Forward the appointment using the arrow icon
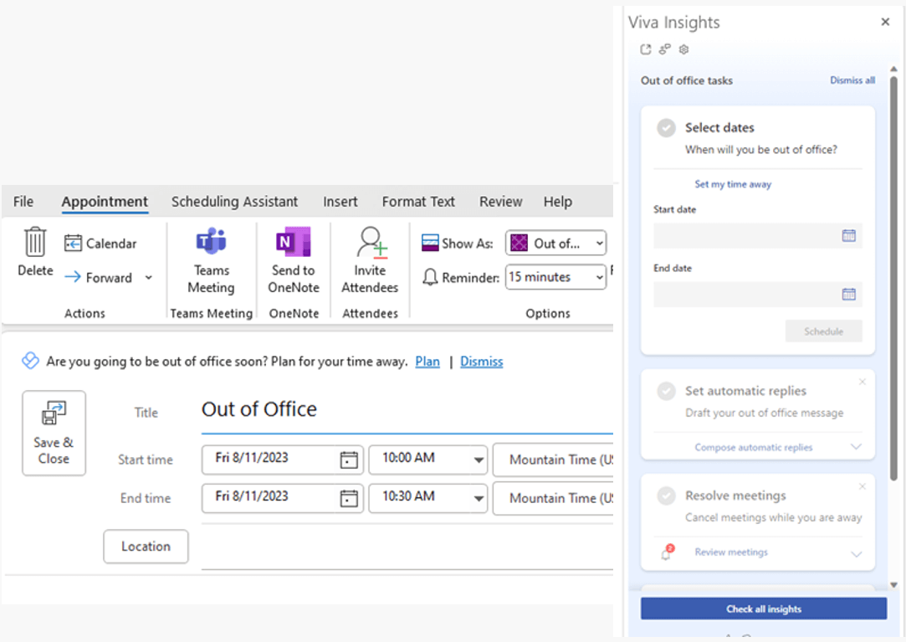This screenshot has height=642, width=906. point(73,277)
